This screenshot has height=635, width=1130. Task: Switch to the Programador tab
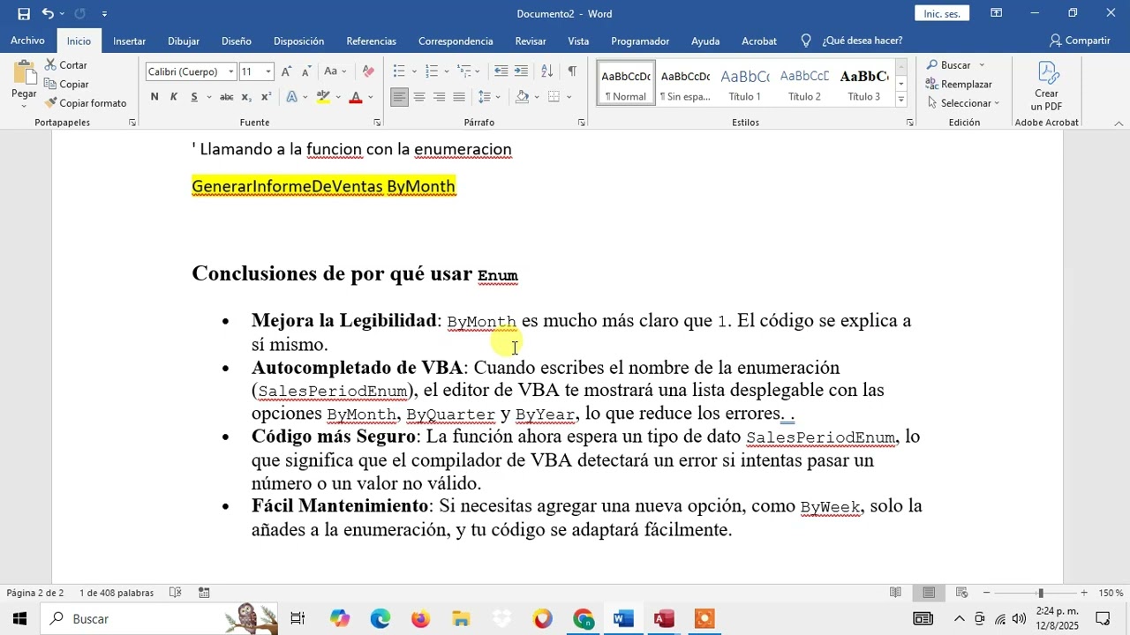click(x=640, y=41)
